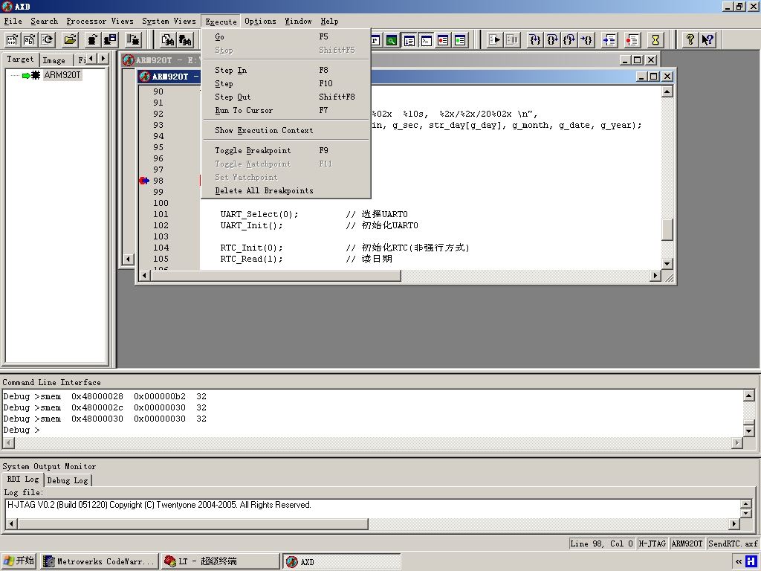Open the Window menu
761x571 pixels.
point(298,22)
